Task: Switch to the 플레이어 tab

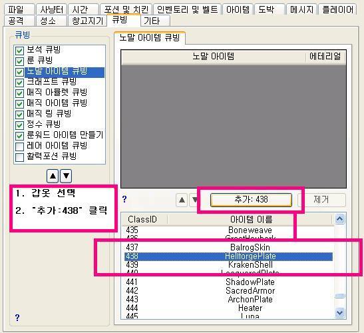Action: [337, 9]
